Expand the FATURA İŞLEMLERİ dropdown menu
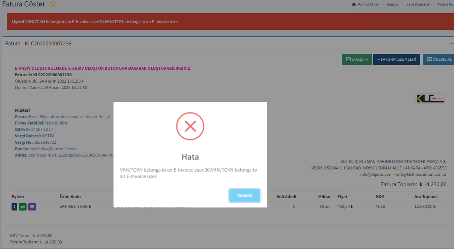The height and width of the screenshot is (249, 454). 396,59
